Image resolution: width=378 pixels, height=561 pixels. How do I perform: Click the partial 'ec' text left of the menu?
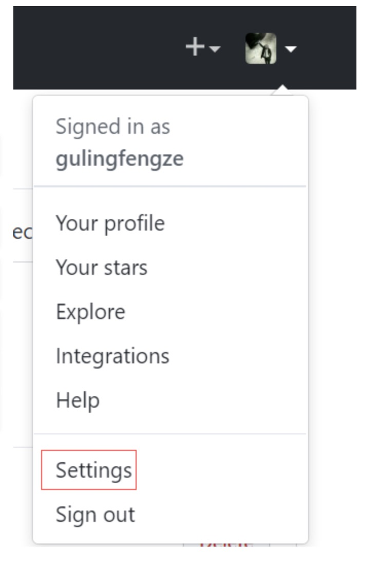coord(23,233)
